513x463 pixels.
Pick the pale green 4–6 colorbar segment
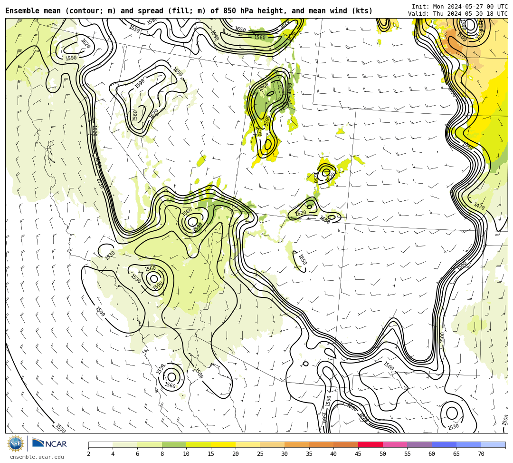coord(125,444)
